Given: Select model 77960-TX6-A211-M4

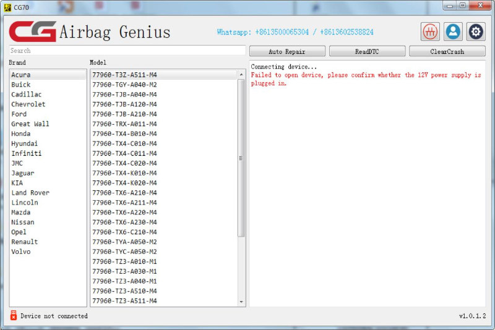Looking at the screenshot, I should coord(164,202).
